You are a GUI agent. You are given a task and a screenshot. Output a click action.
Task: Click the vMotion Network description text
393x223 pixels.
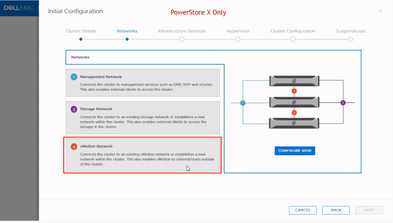(x=147, y=159)
